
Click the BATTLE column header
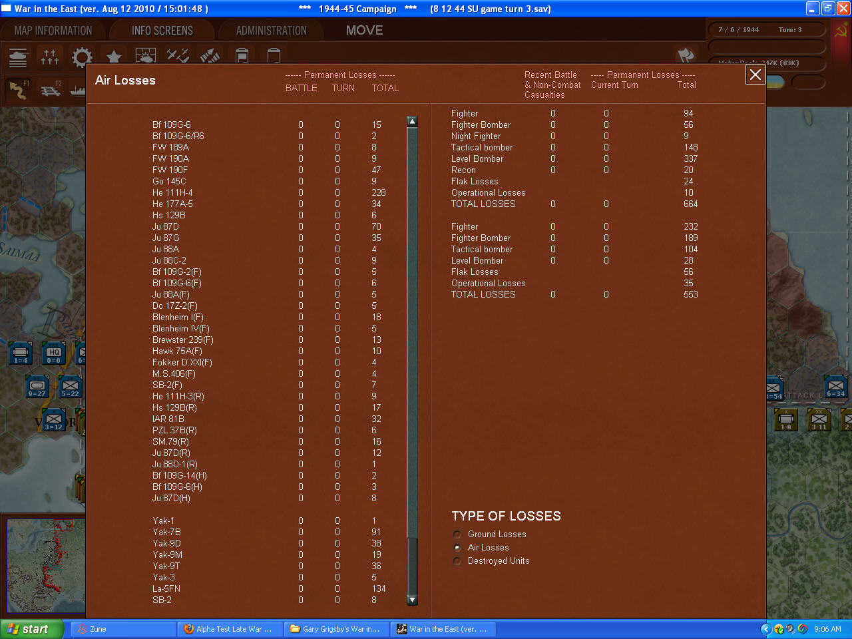302,88
